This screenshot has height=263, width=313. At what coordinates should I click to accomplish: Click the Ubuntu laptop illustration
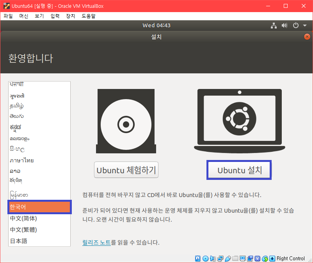point(240,121)
